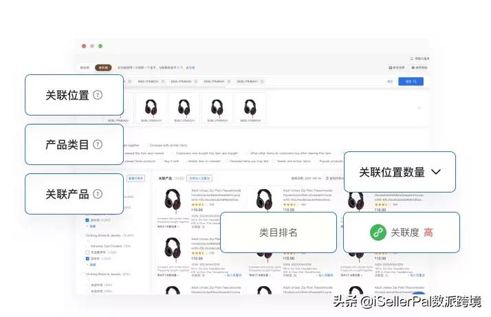Select the brown highlighted pill tab

(x=103, y=67)
